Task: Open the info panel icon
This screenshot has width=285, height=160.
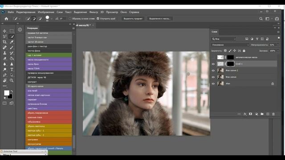Action: (x=20, y=30)
